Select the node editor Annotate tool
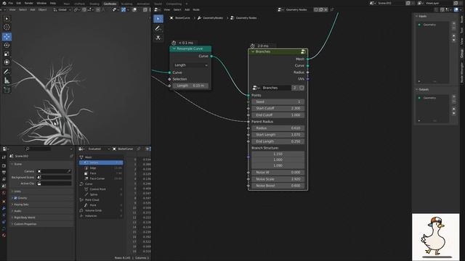 158,28
